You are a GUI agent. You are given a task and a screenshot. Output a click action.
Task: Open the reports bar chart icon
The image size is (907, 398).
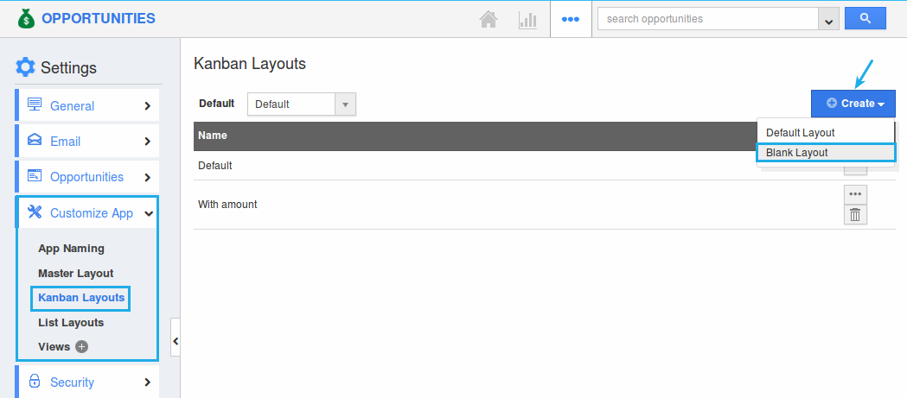(527, 20)
